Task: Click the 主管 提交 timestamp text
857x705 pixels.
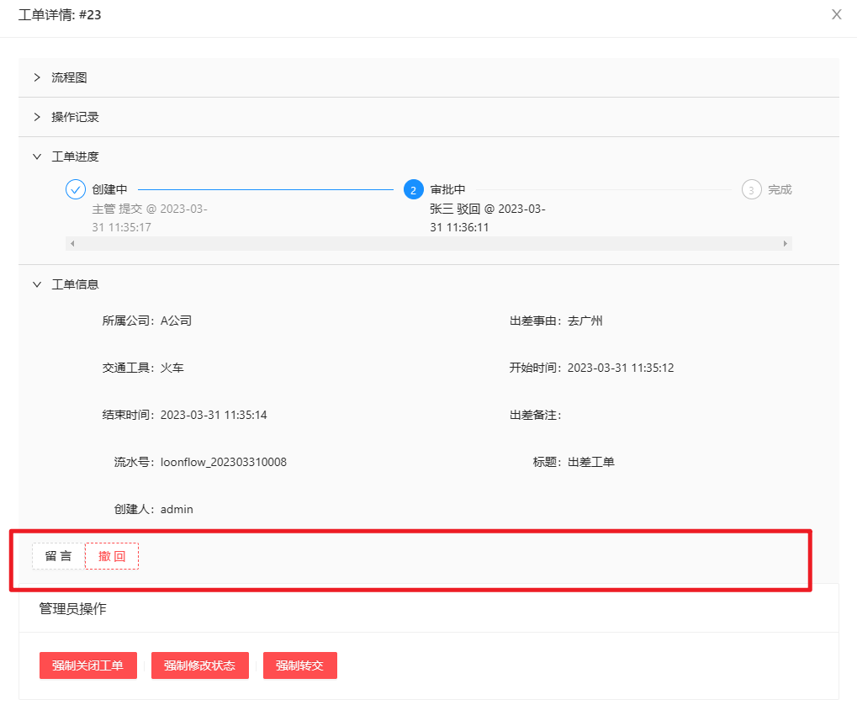Action: [150, 218]
